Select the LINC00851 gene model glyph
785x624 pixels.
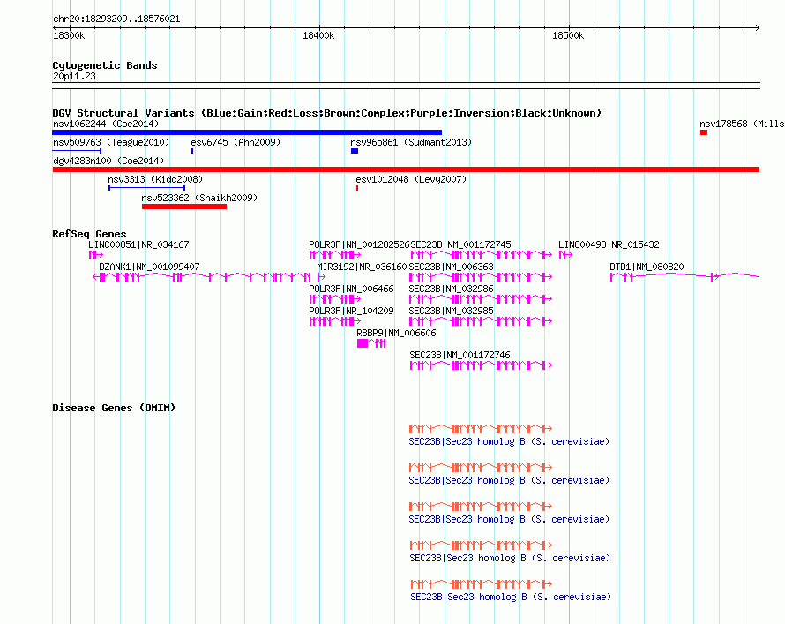click(95, 255)
